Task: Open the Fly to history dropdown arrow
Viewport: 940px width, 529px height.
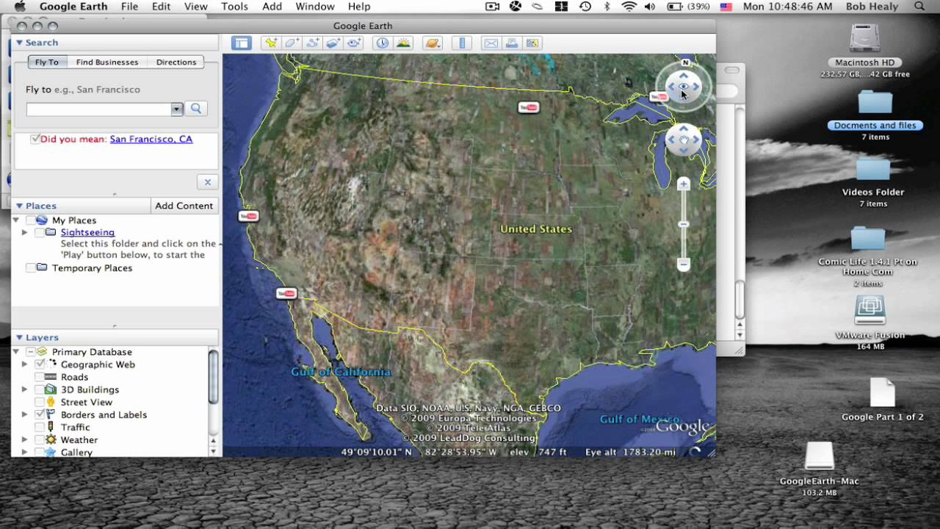Action: [x=176, y=109]
